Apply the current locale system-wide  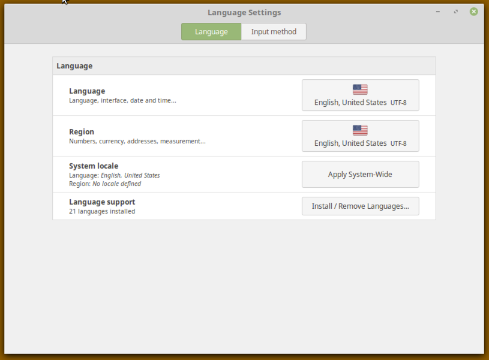point(360,174)
